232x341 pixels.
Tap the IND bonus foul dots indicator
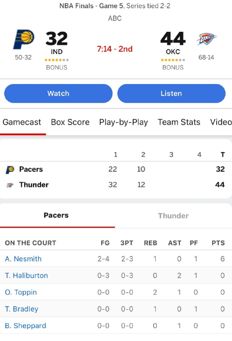coord(57,60)
